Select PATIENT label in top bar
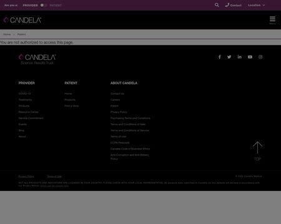The image size is (281, 224). coord(56,6)
